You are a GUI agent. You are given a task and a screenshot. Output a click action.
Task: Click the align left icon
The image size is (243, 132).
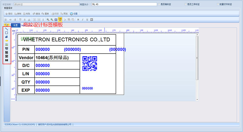(x=6, y=20)
